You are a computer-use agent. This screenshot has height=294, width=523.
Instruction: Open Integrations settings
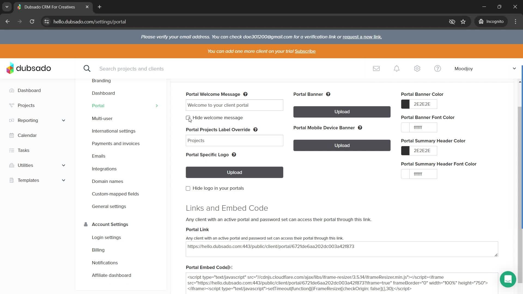tap(104, 169)
